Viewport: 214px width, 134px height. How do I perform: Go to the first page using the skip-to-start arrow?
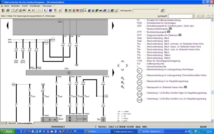29,10
